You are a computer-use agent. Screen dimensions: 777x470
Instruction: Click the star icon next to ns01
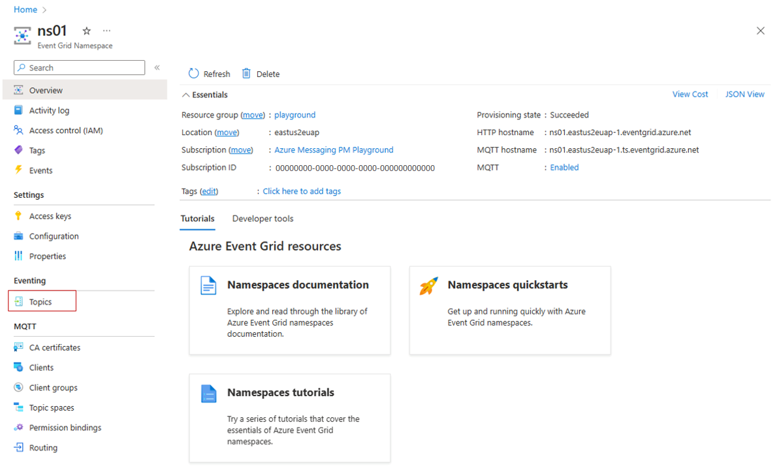(86, 30)
